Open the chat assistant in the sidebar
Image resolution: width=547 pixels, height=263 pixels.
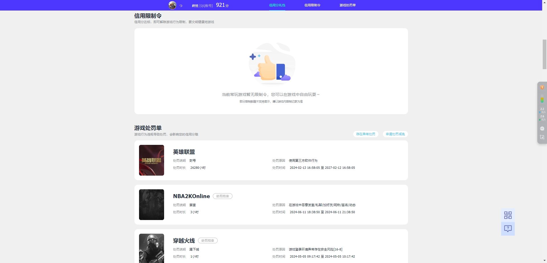(x=542, y=128)
